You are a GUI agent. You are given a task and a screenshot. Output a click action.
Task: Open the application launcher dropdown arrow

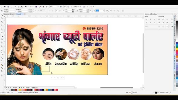93,7
